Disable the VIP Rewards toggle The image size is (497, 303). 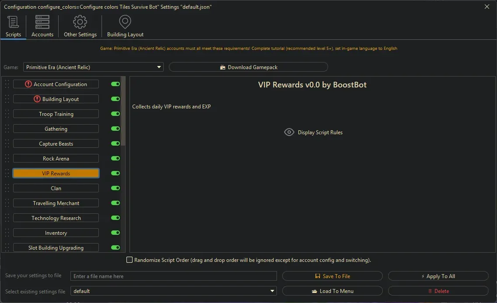click(115, 173)
